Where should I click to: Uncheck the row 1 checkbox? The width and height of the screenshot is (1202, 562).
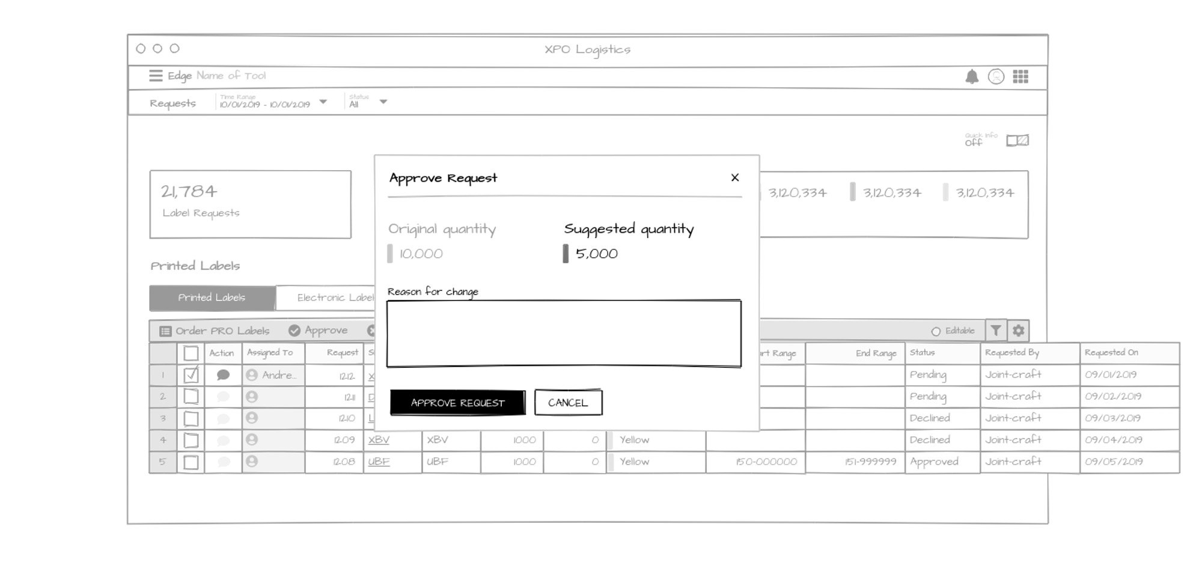pyautogui.click(x=191, y=375)
